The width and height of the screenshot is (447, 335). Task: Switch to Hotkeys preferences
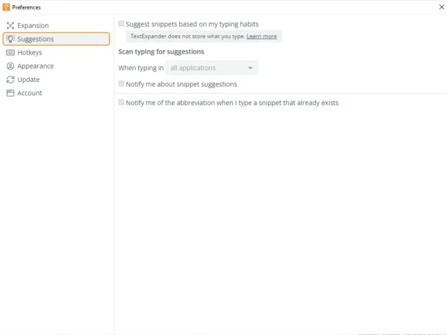point(56,52)
